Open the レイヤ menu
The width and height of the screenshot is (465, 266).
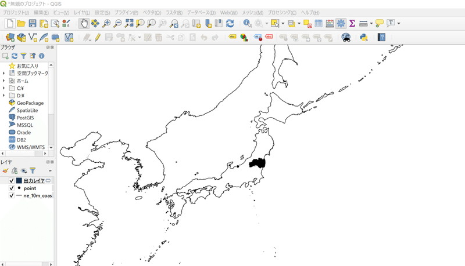point(81,12)
